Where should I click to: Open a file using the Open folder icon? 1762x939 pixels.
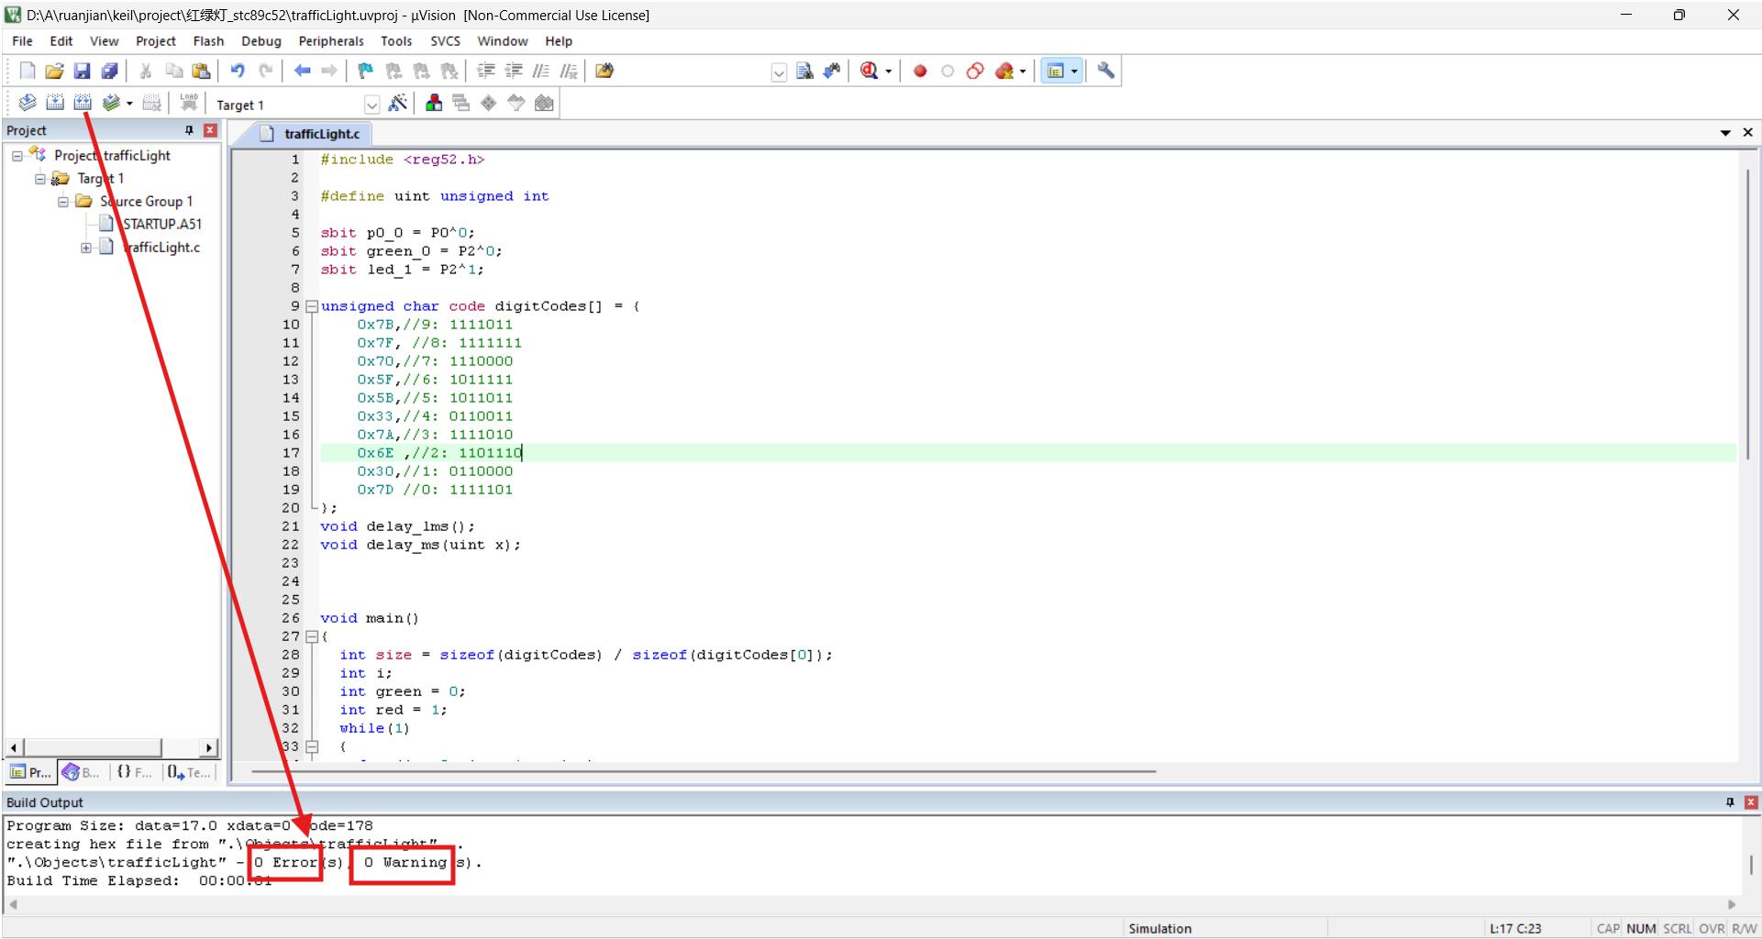pos(54,71)
